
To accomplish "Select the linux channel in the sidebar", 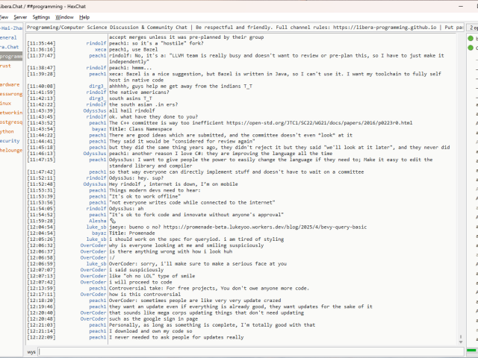I will (x=6, y=103).
